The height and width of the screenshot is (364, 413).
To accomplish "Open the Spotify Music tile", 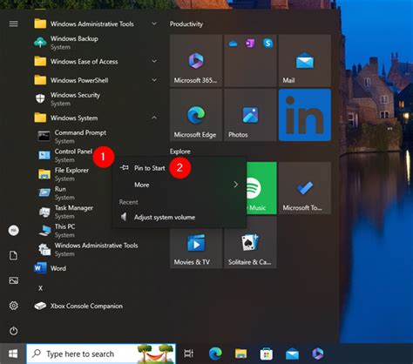I will pos(261,188).
